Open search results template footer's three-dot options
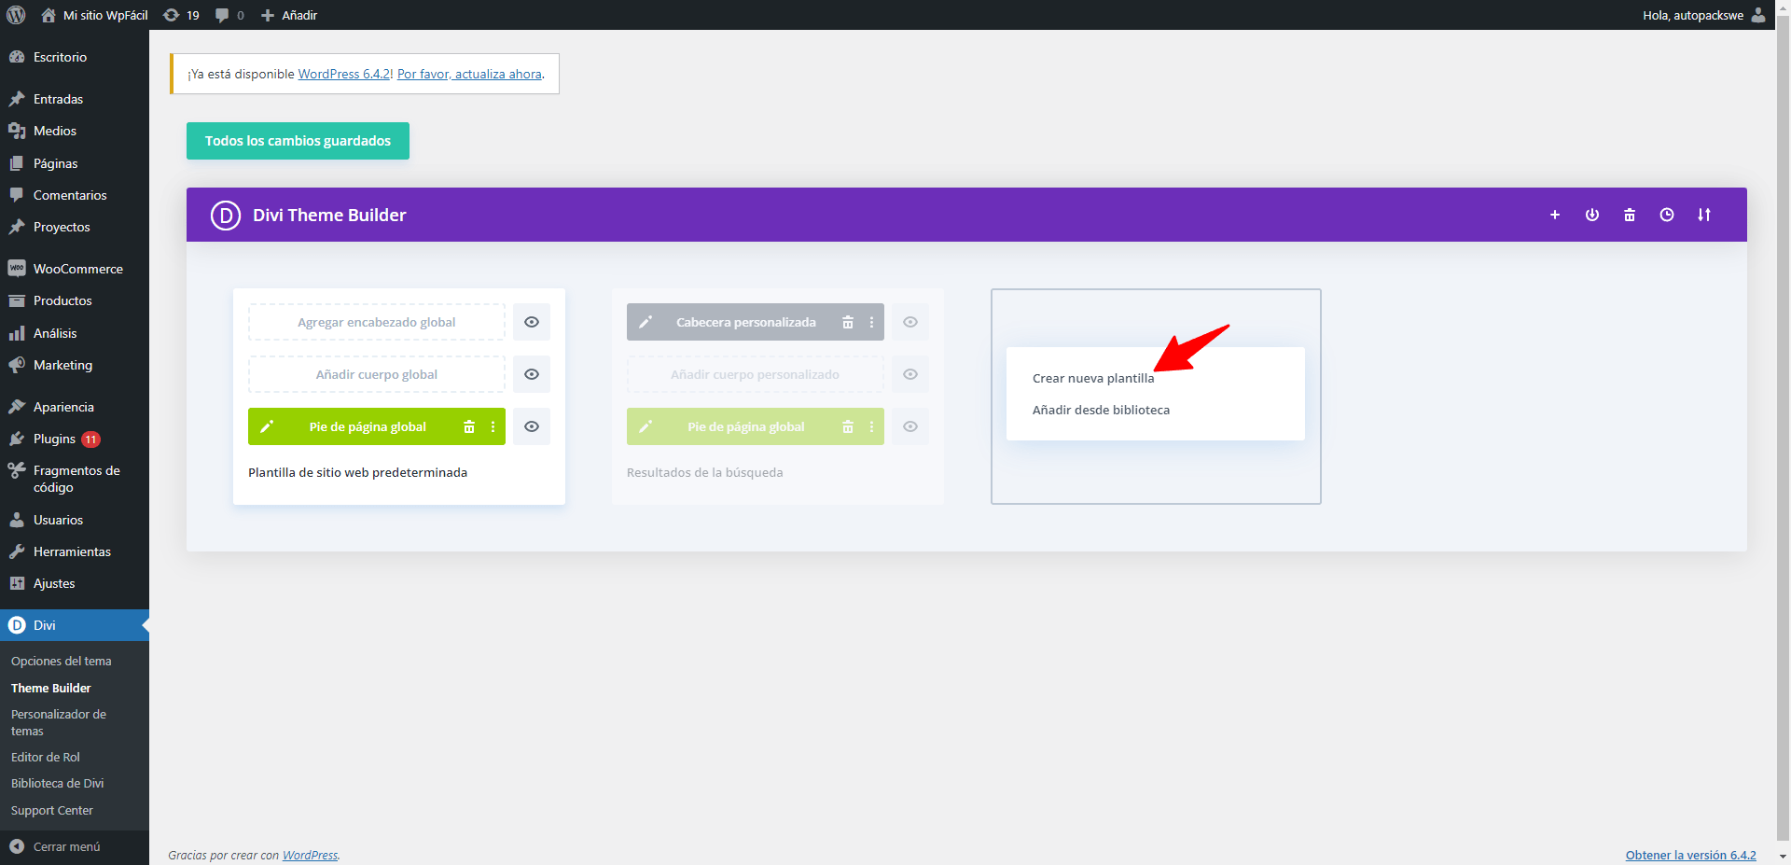 tap(872, 426)
